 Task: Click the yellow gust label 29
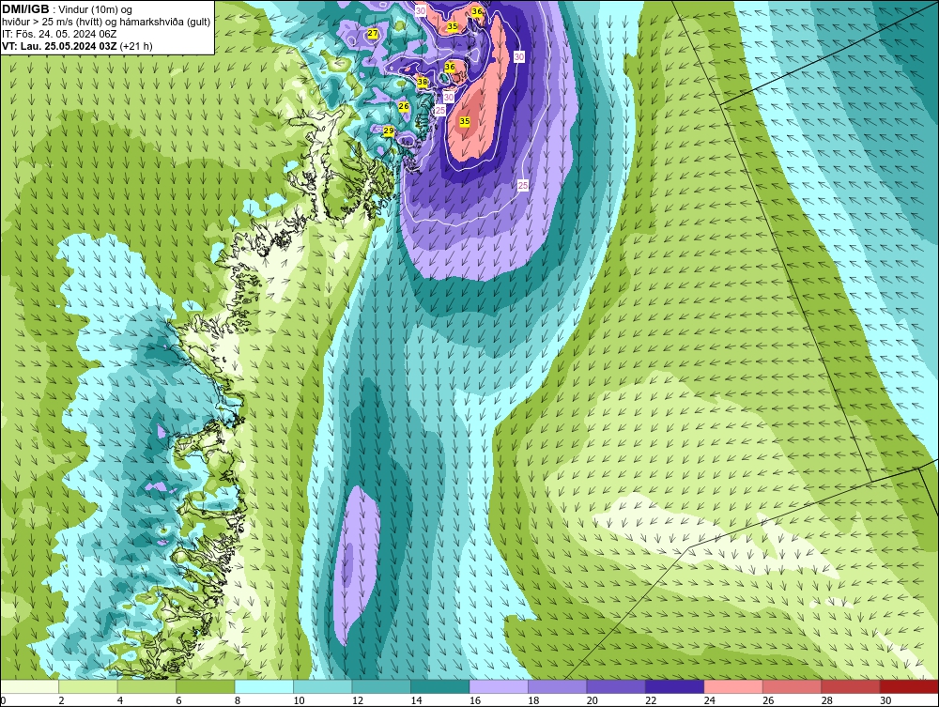click(x=389, y=131)
